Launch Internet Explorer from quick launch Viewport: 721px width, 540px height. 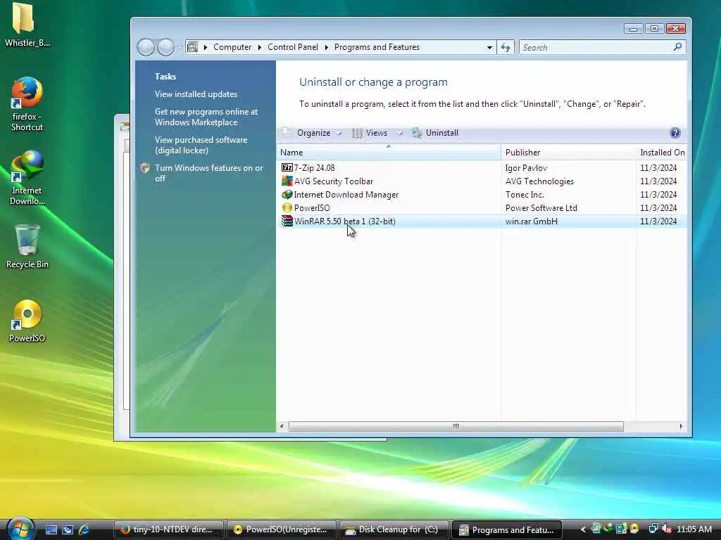84,529
